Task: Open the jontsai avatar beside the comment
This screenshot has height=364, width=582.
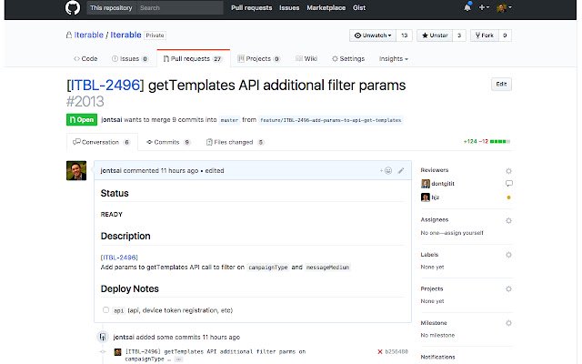Action: click(76, 170)
